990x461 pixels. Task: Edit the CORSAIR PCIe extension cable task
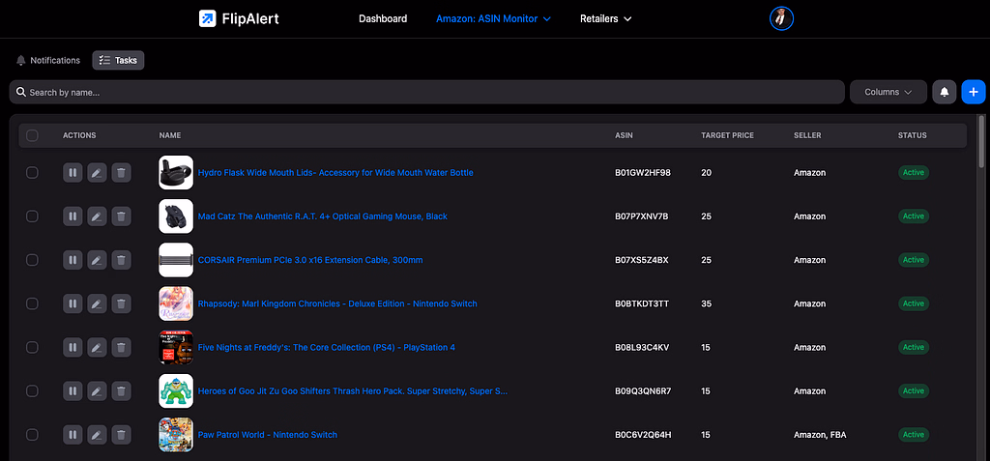(97, 260)
